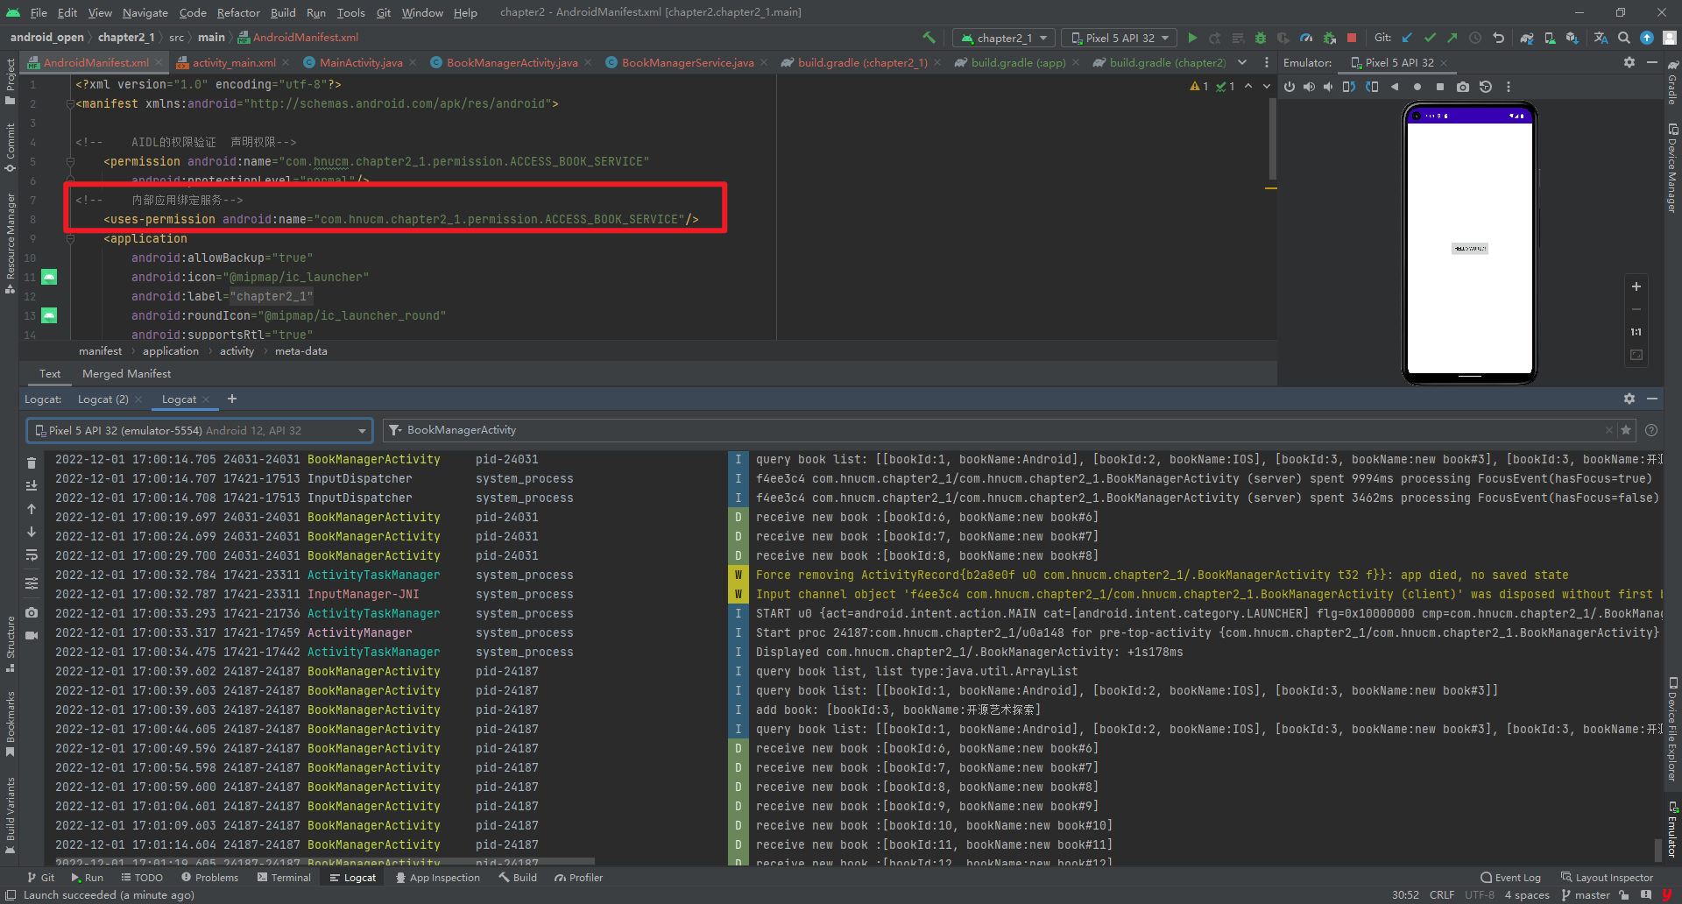Switch to MainActivity.java tab
The height and width of the screenshot is (904, 1682).
click(360, 62)
